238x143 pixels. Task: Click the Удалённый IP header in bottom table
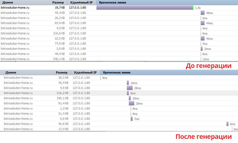[x=85, y=72]
